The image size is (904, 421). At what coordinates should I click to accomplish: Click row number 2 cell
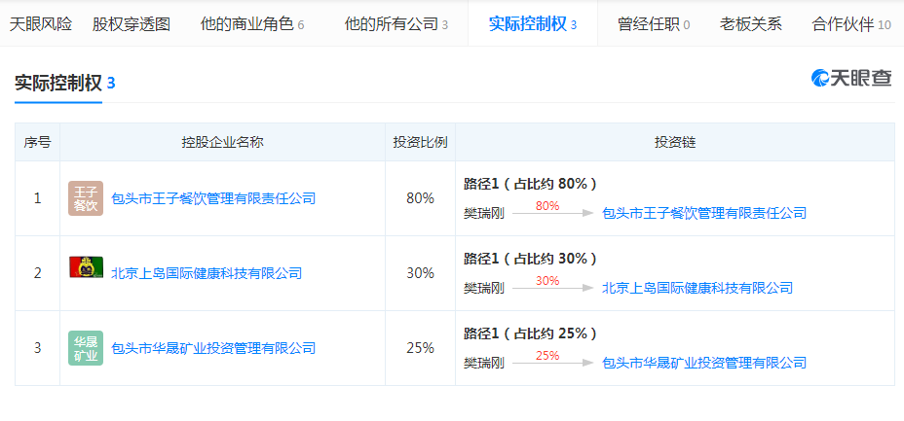point(37,273)
